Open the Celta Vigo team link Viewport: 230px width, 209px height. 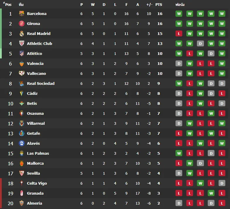point(37,183)
